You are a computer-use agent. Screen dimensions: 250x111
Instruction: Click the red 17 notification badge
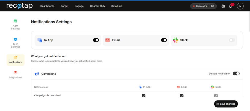pos(233,5)
